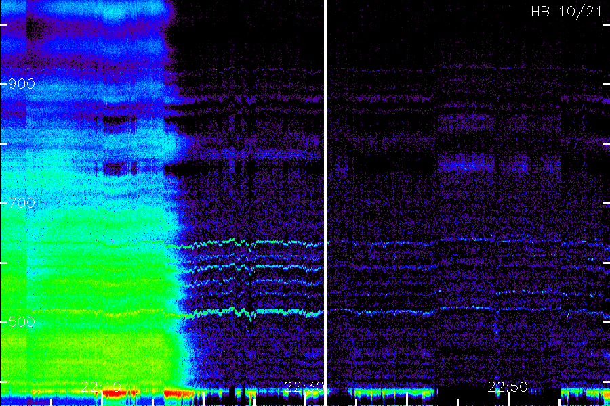Screen dimensions: 610x406
Task: Click the 500 frequency axis label
Action: coord(22,321)
